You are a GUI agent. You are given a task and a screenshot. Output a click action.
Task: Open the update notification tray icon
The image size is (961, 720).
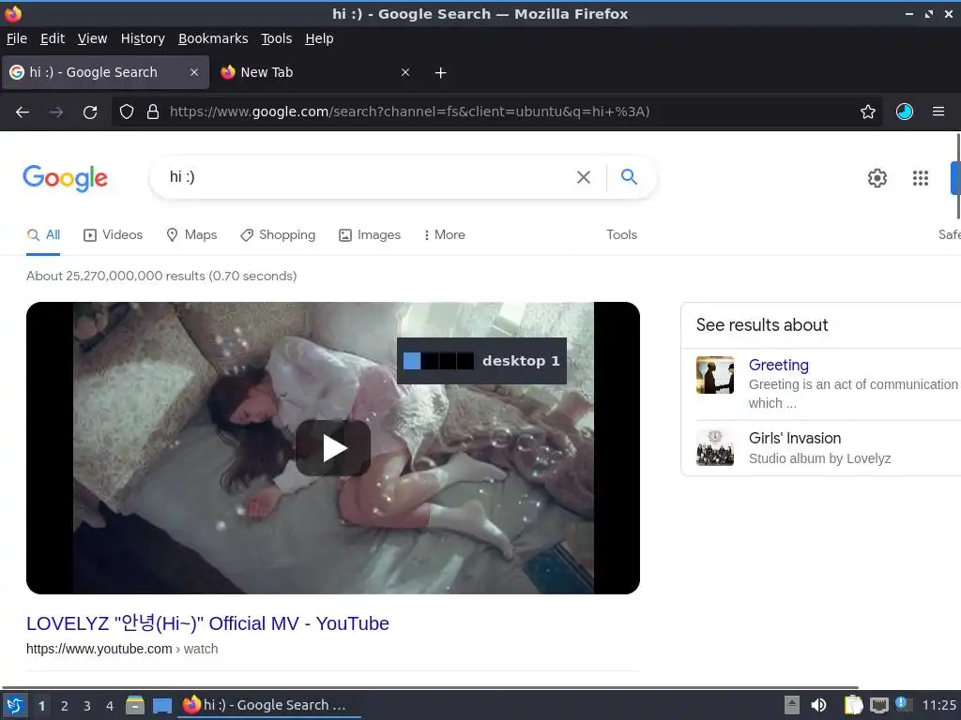tap(904, 704)
